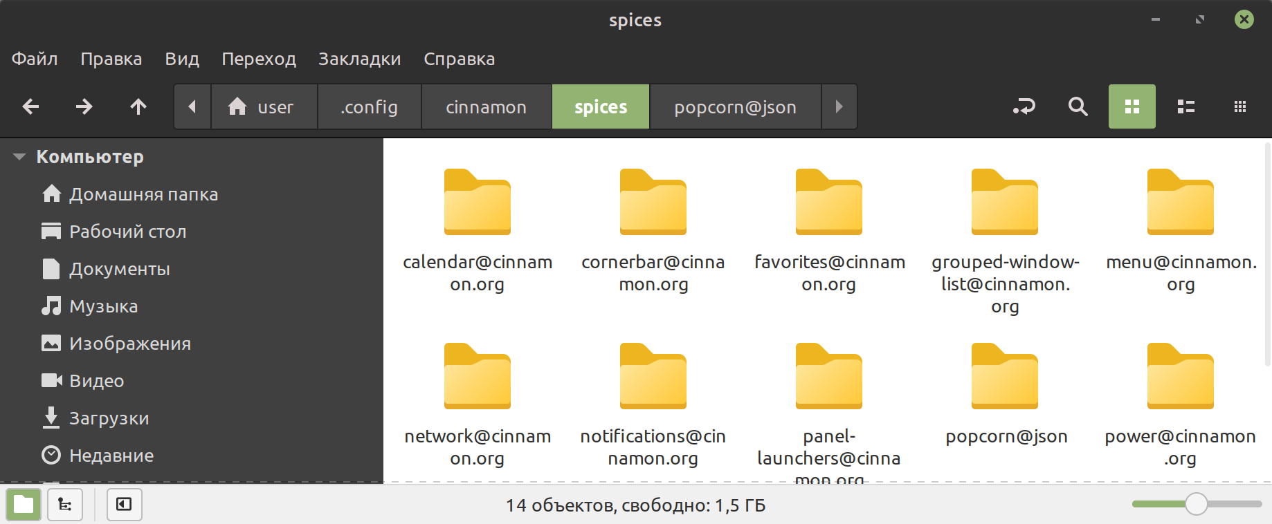Open the Закладки menu
Viewport: 1272px width, 524px height.
[x=360, y=59]
